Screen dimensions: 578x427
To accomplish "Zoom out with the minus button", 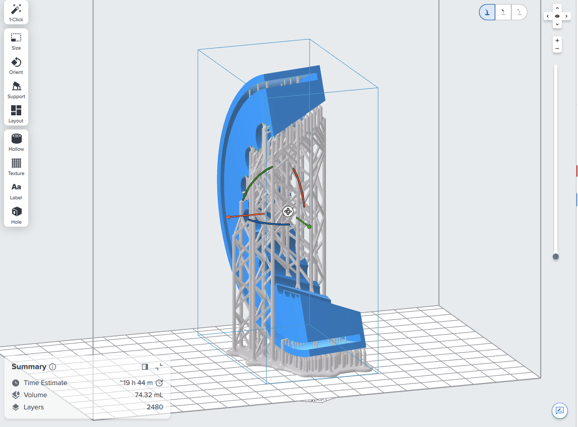I will pos(557,49).
